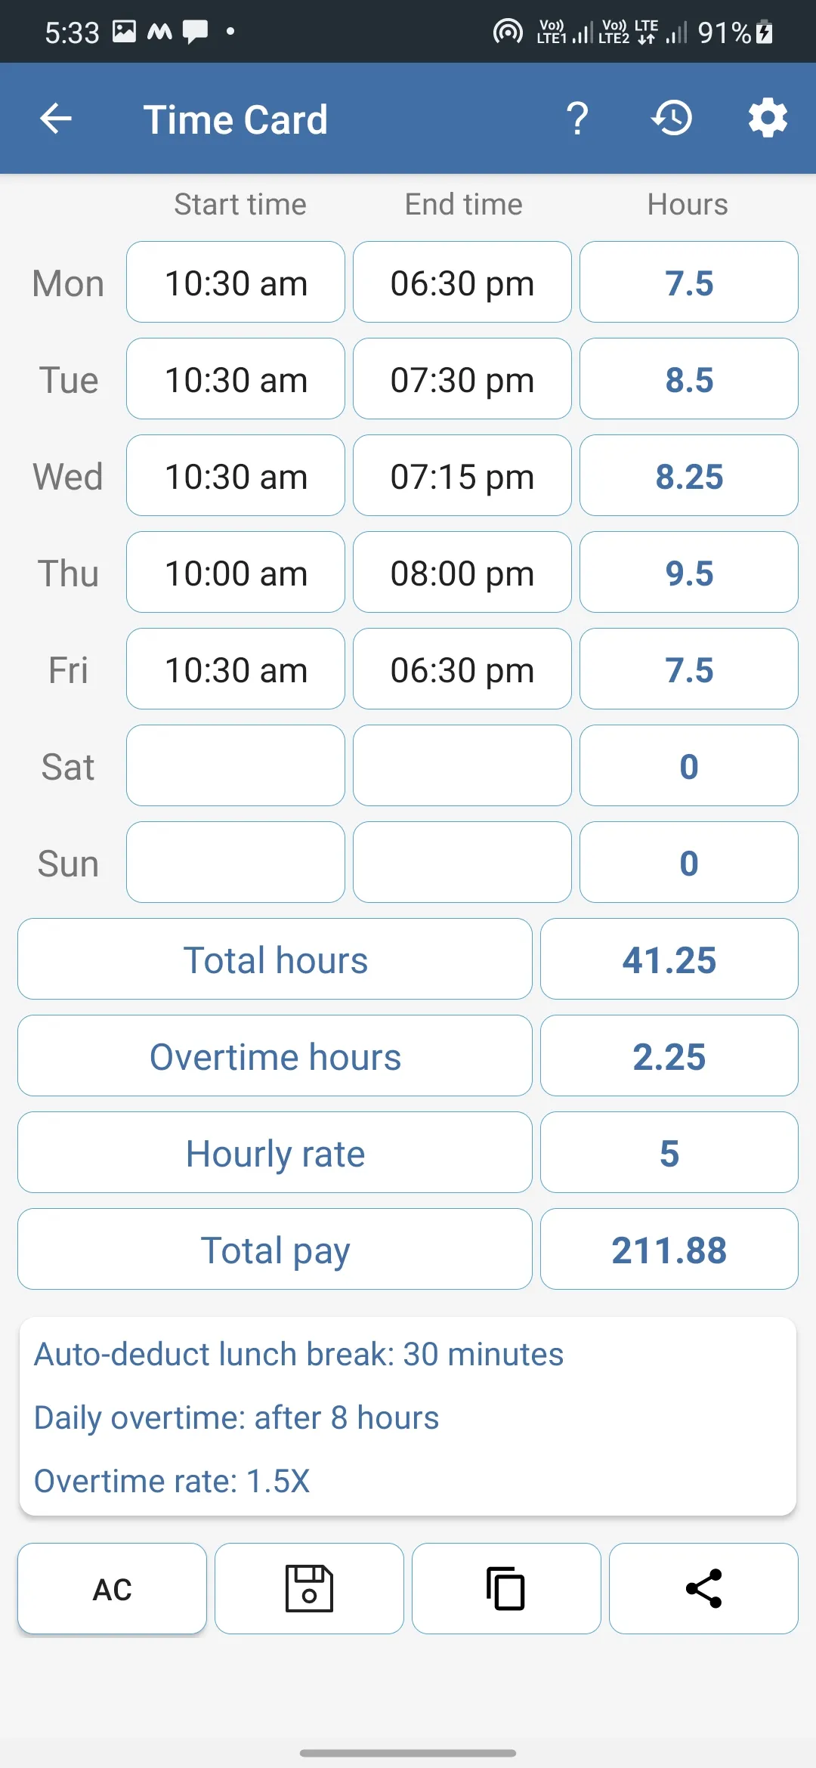Screen dimensions: 816x1768
Task: Edit the hourly rate value 5
Action: tap(669, 1152)
